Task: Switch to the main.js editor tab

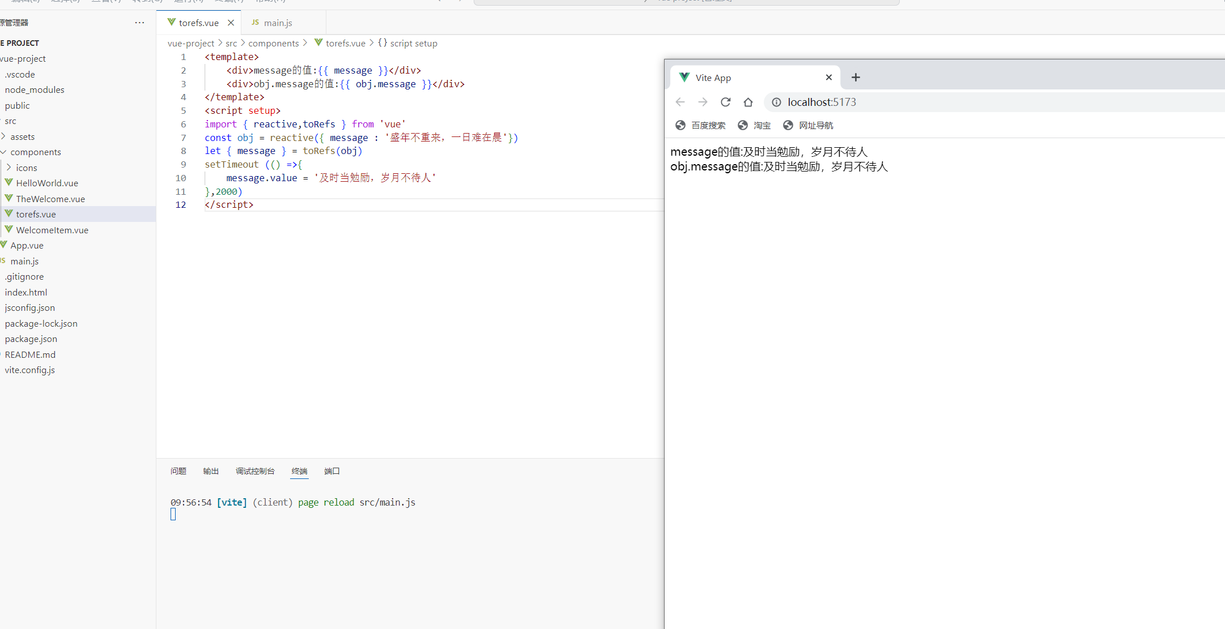Action: click(x=278, y=23)
